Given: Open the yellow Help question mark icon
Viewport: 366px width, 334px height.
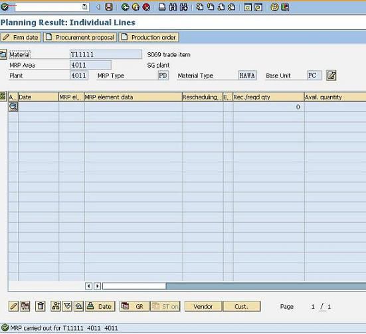Looking at the screenshot, I should pyautogui.click(x=274, y=7).
